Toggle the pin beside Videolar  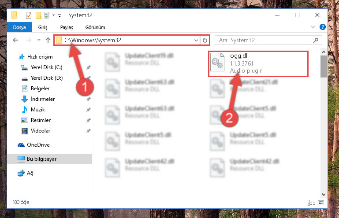click(x=89, y=131)
